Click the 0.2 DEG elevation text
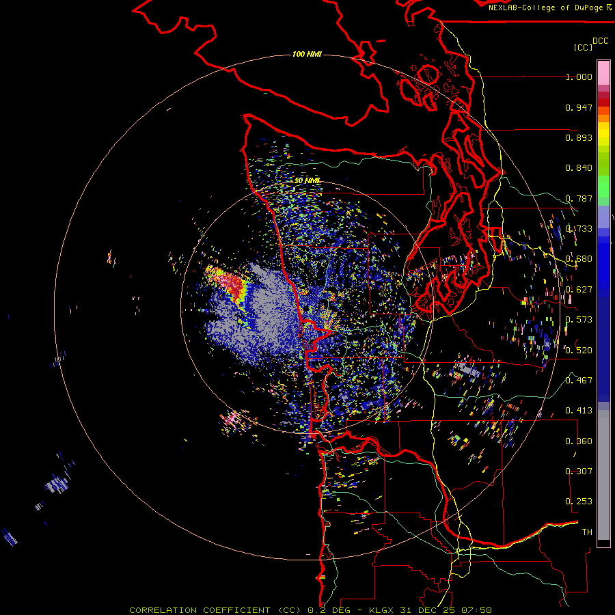 click(329, 610)
